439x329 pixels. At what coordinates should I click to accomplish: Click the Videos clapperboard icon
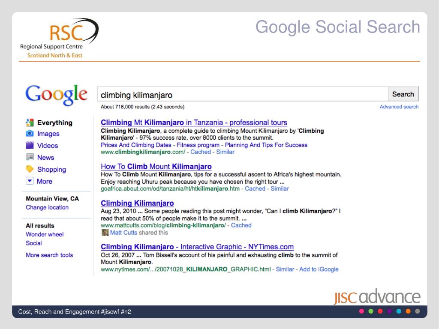click(x=30, y=145)
